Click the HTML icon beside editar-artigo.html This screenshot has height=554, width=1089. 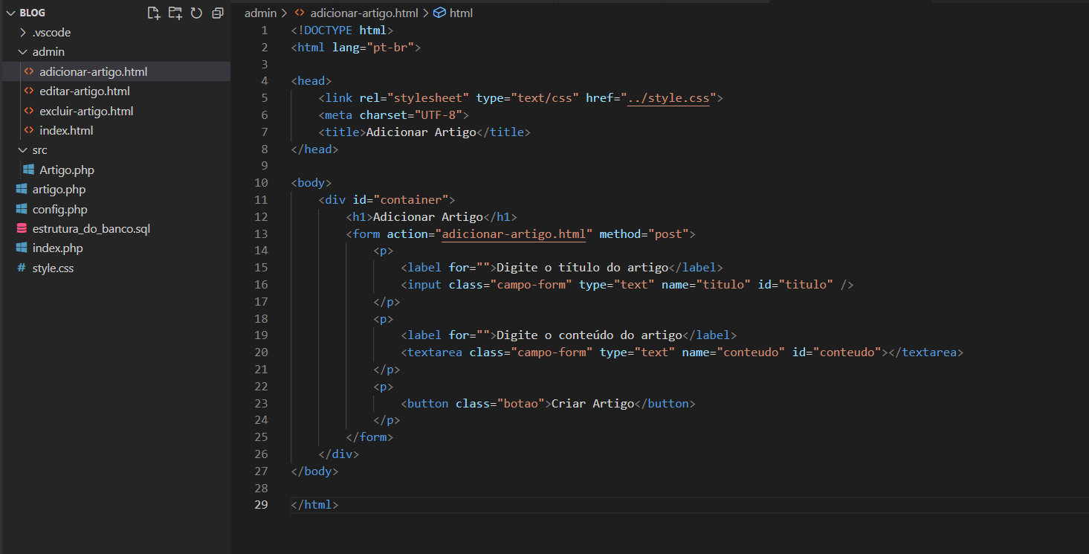click(x=29, y=91)
